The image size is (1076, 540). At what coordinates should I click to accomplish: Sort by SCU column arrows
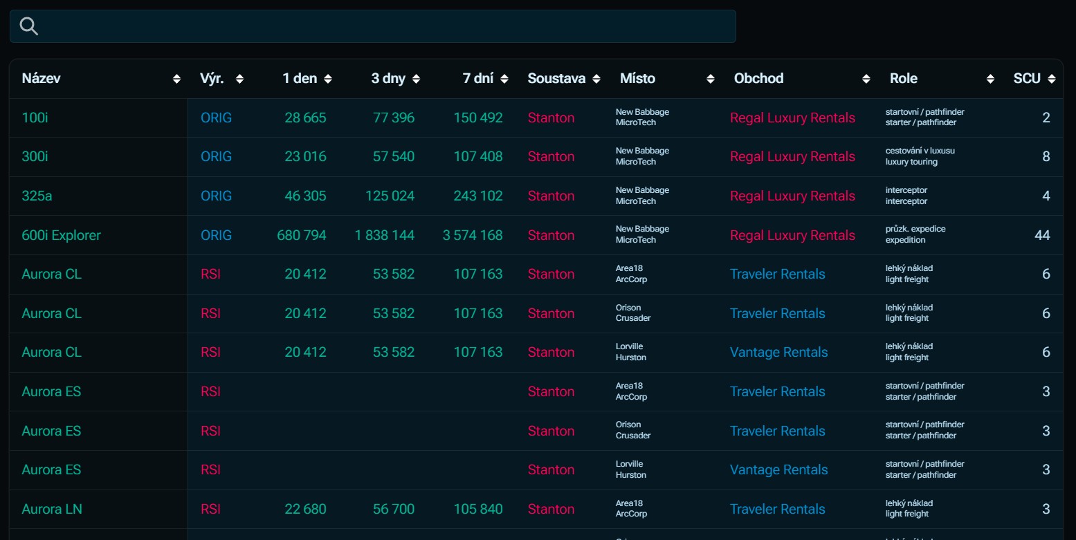tap(1052, 79)
